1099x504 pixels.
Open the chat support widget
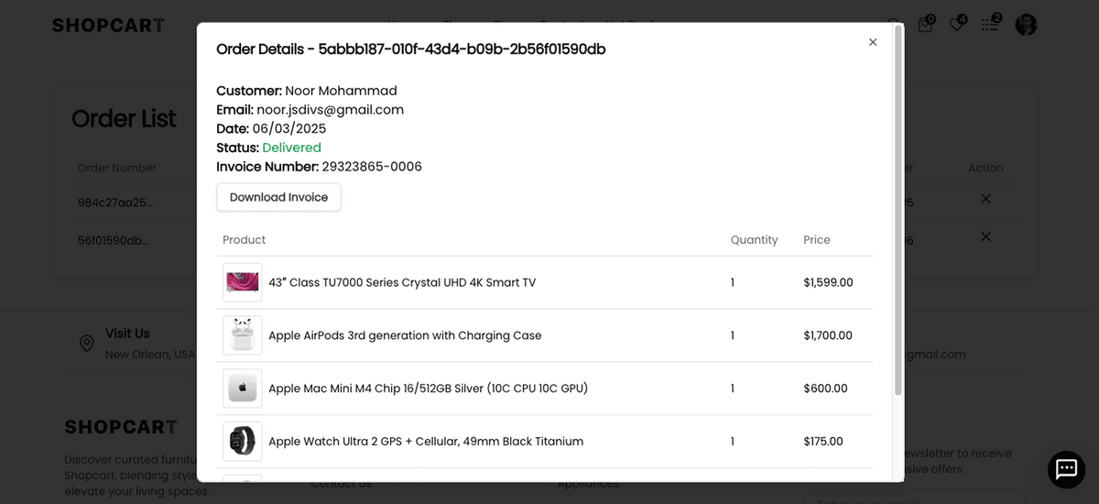[1066, 469]
